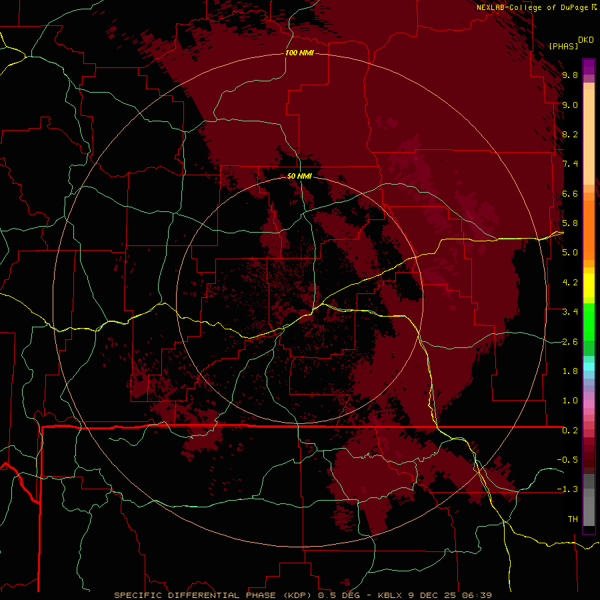Click the 5.0 scale value
Screen dimensions: 600x600
pyautogui.click(x=570, y=253)
